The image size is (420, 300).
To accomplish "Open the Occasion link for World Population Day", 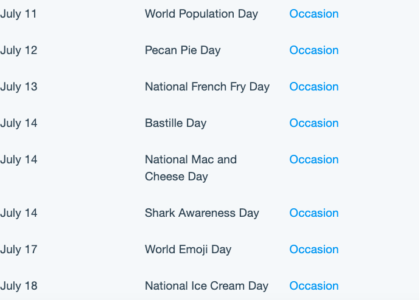I will point(314,13).
